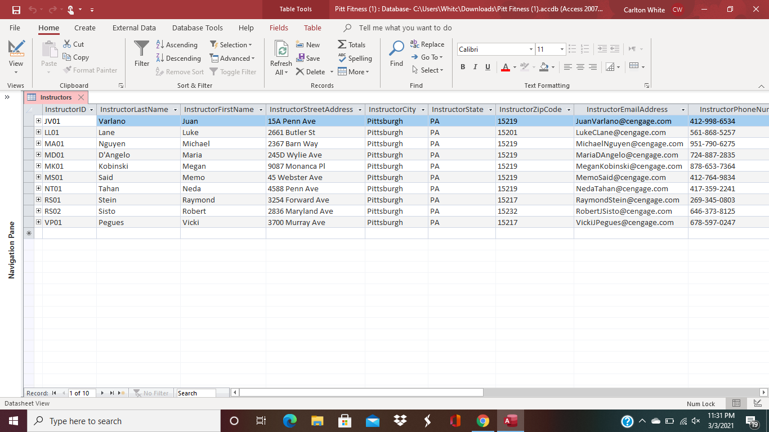The width and height of the screenshot is (769, 432).
Task: Open the font size dropdown
Action: coord(563,49)
